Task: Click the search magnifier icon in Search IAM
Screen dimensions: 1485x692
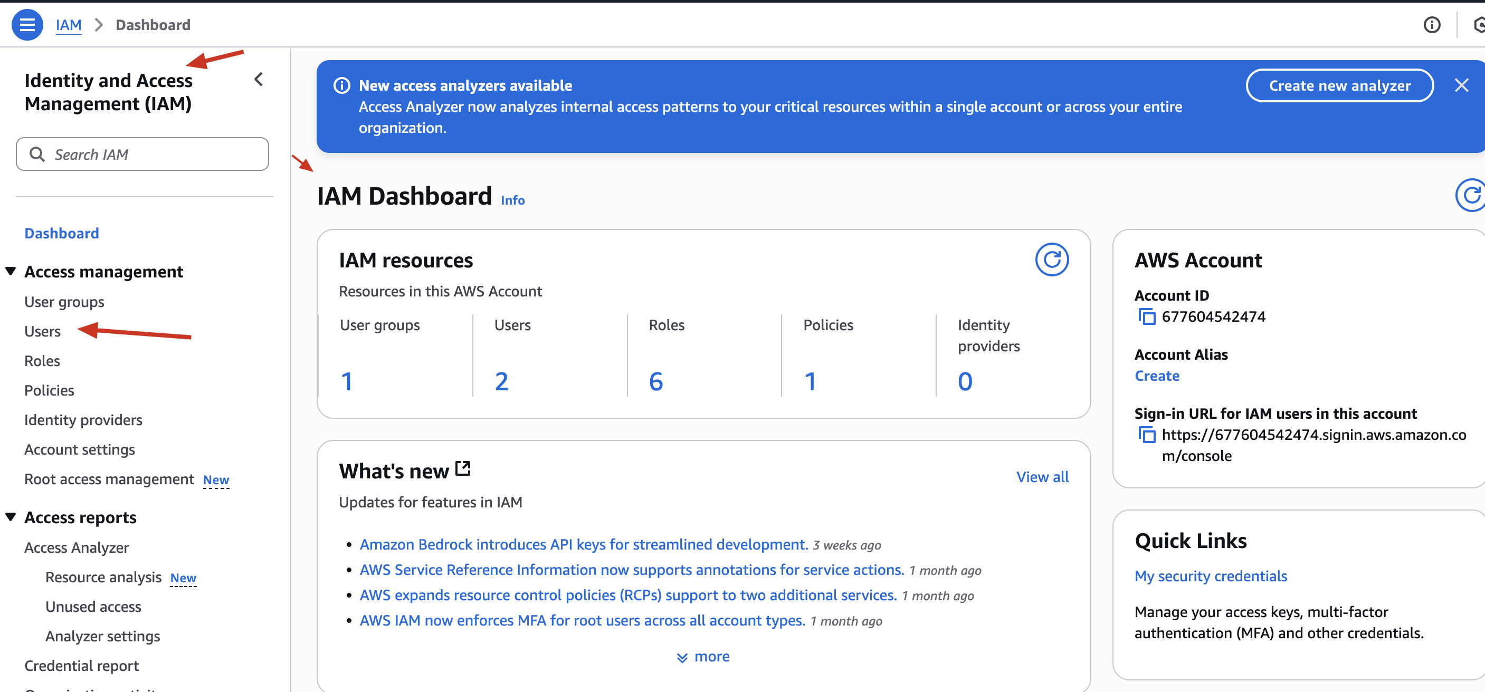Action: point(37,154)
